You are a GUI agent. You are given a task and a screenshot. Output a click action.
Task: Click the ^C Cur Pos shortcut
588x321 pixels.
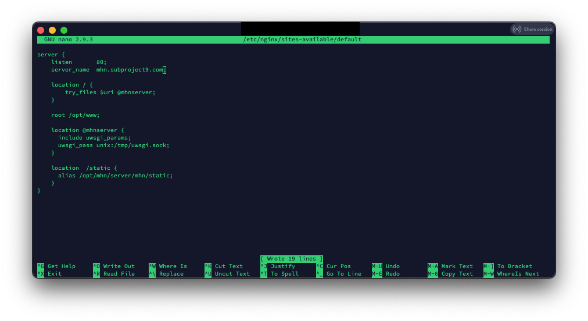tap(334, 266)
